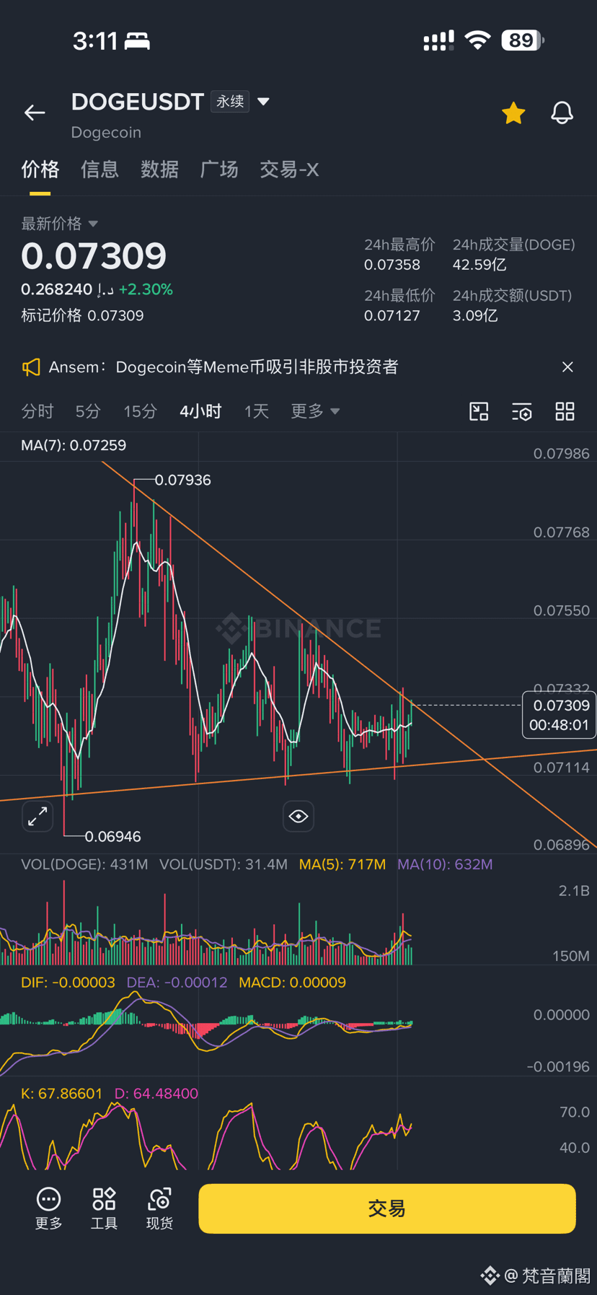Tap the battery indicator showing 89
The height and width of the screenshot is (1295, 597).
tap(523, 40)
